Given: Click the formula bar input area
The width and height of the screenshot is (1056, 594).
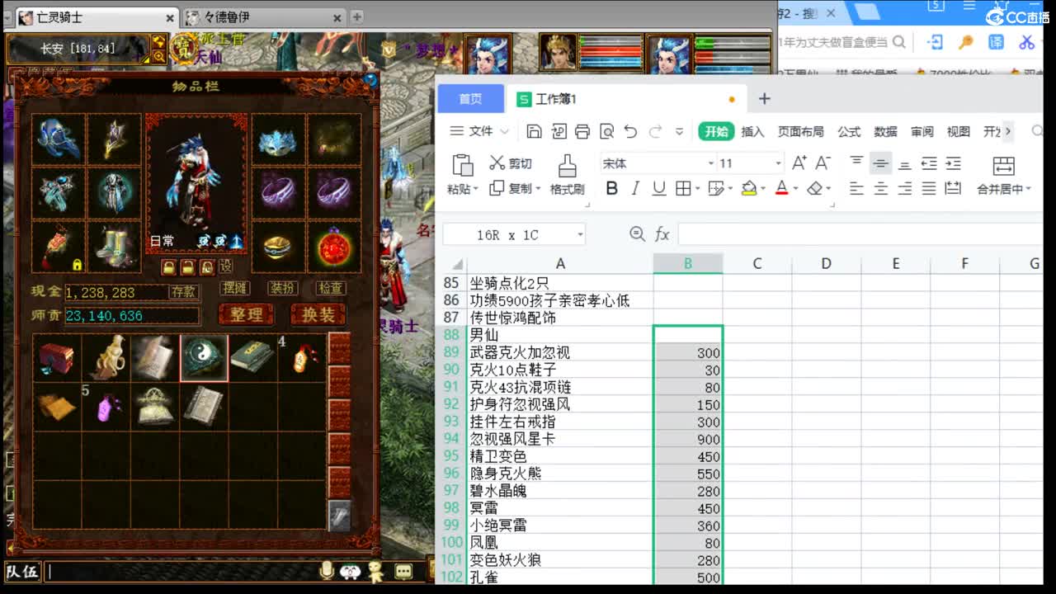Looking at the screenshot, I should [861, 234].
